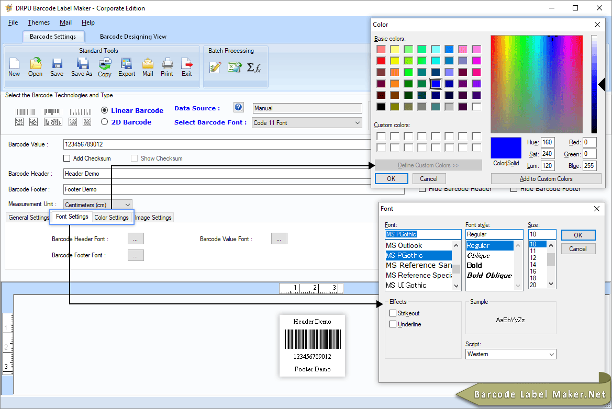Click Barcode Footer Font browse button
Screen dimensions: 612x409
pyautogui.click(x=136, y=255)
